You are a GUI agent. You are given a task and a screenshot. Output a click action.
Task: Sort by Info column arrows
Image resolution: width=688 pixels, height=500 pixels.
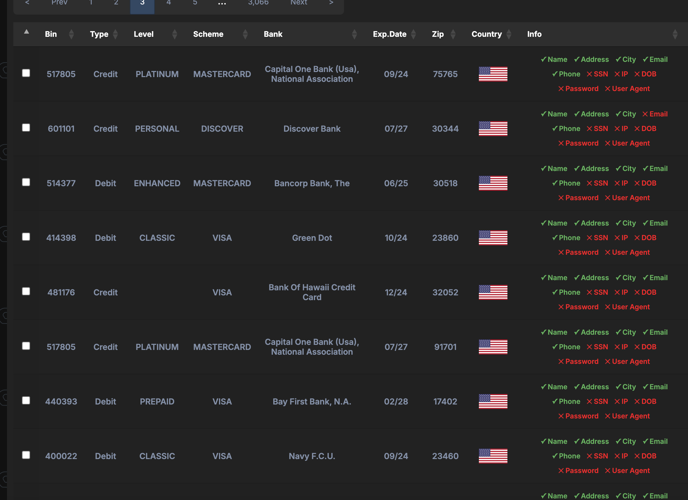(675, 34)
